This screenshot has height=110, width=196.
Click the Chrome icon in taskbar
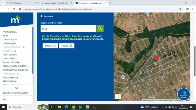coord(73,107)
